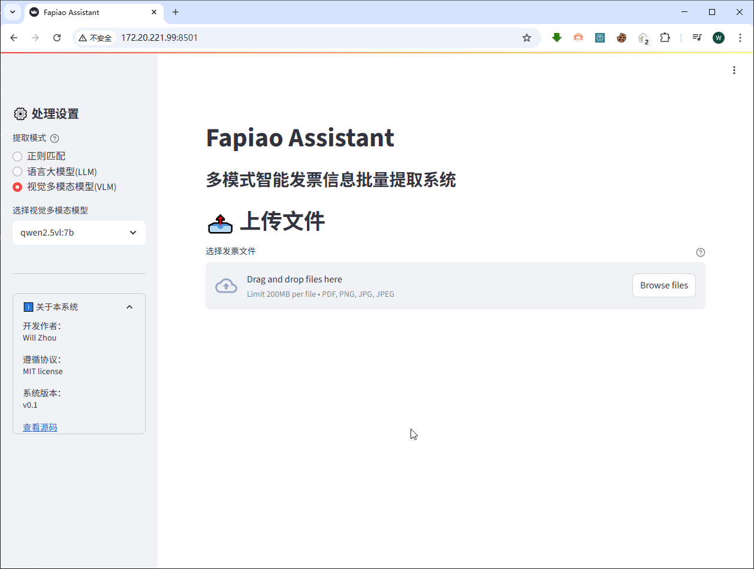This screenshot has width=754, height=569.
Task: Show help for 选择发票文件 uploader
Action: [x=701, y=252]
